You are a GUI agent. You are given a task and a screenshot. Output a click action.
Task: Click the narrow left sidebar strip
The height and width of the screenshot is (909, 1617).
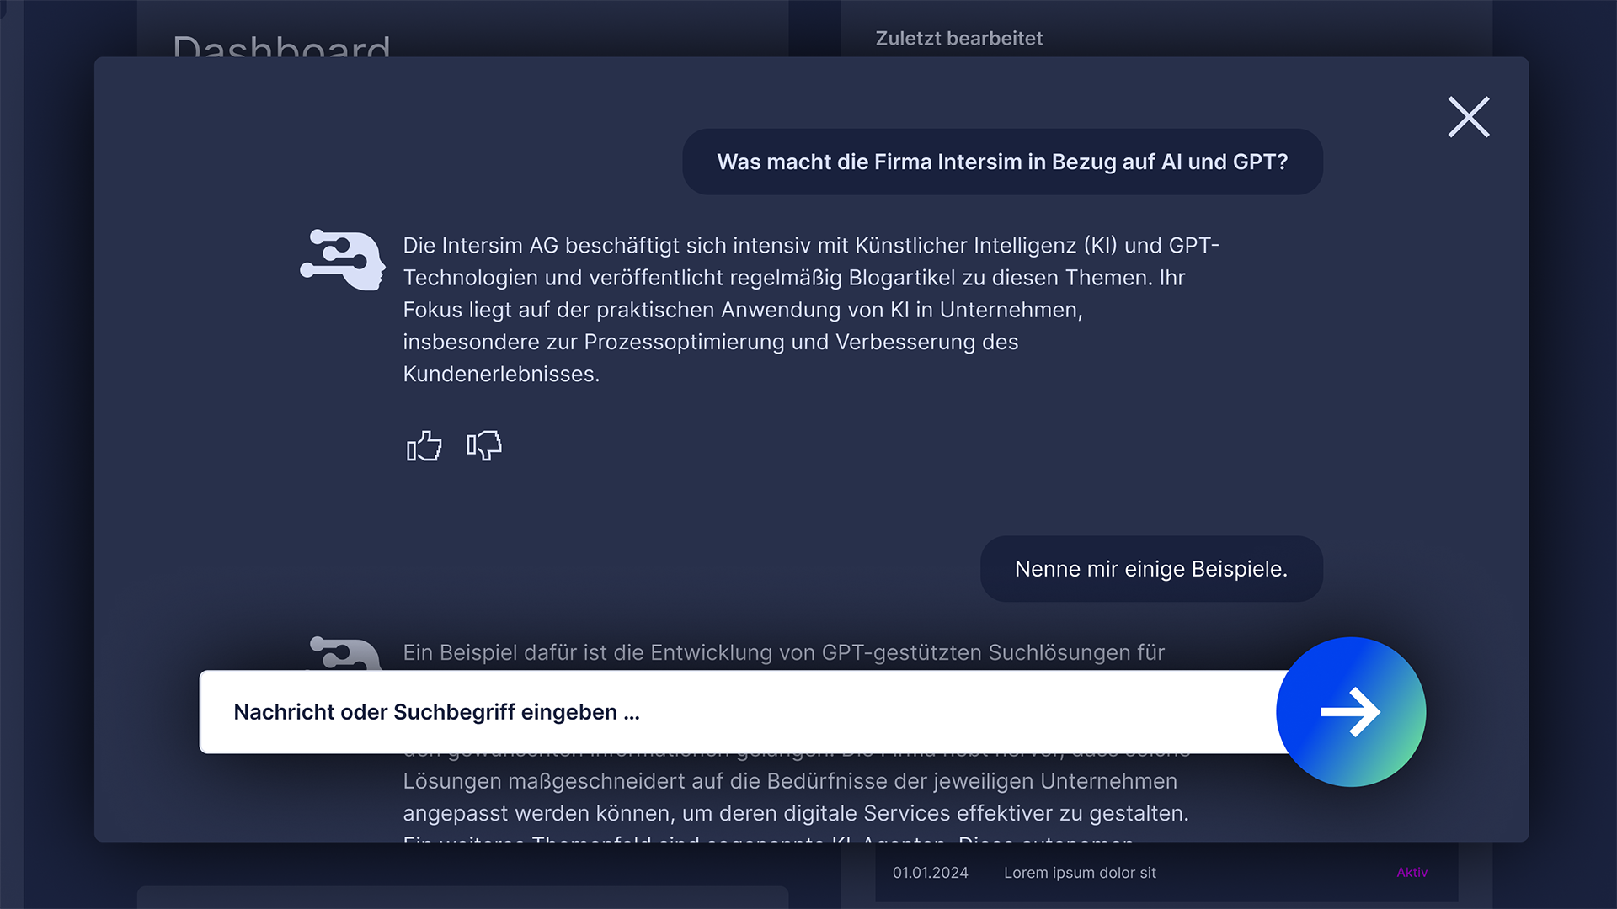[x=12, y=454]
